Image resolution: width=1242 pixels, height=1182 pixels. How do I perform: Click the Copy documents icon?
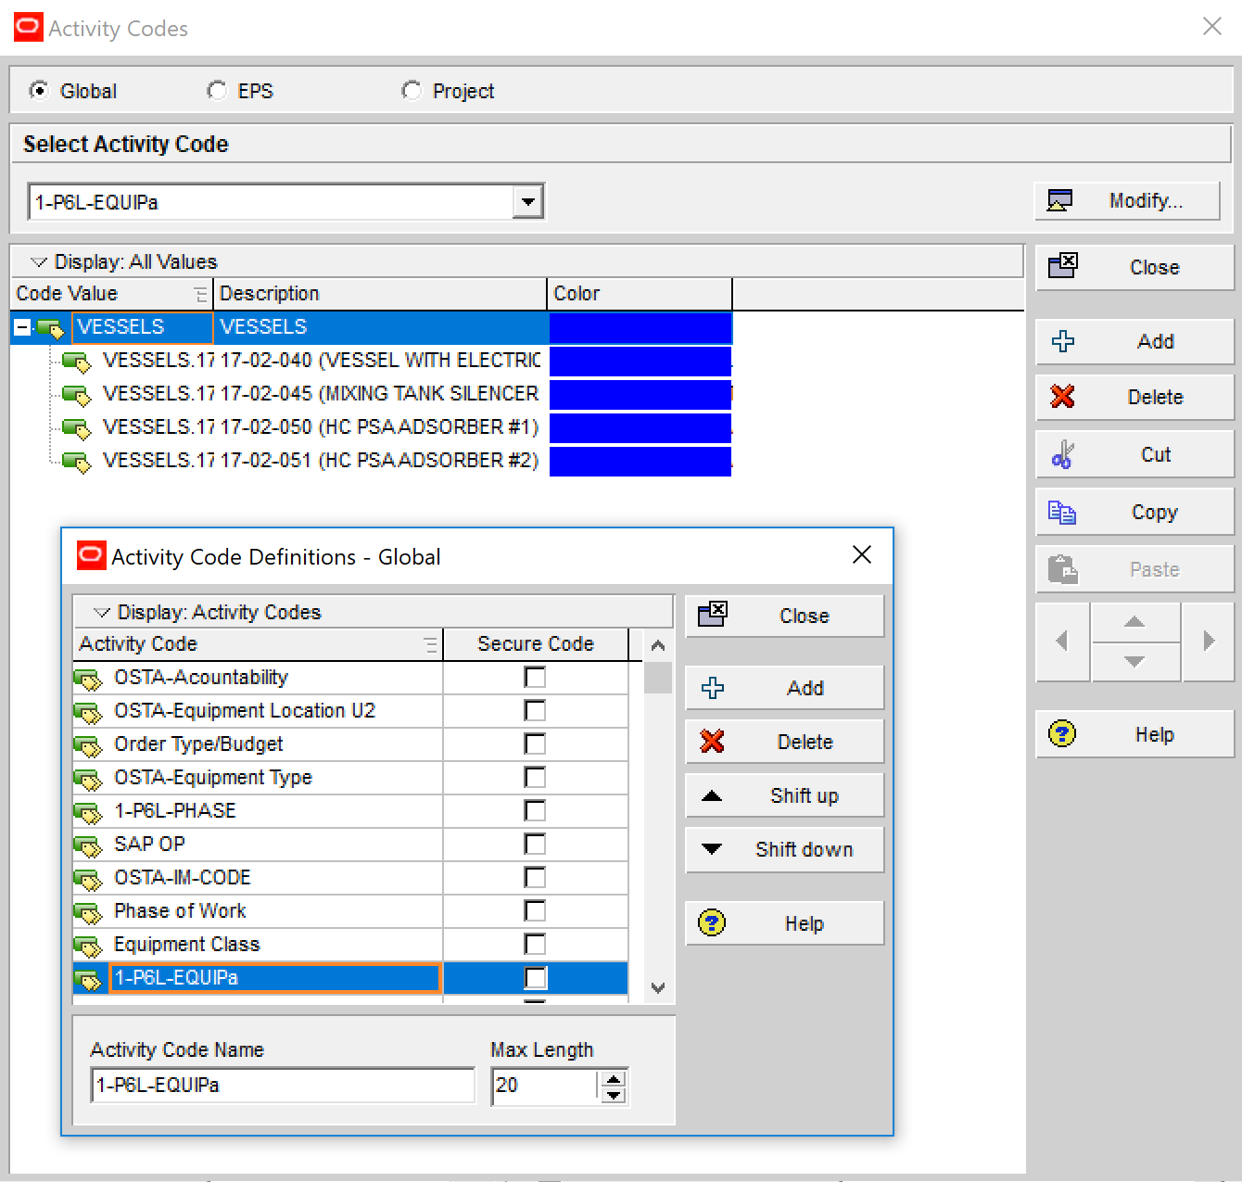coord(1062,512)
